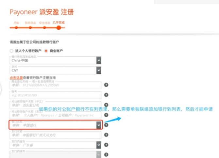
Task: Expand the 银行名称 bank name dropdown
Action: click(99, 125)
